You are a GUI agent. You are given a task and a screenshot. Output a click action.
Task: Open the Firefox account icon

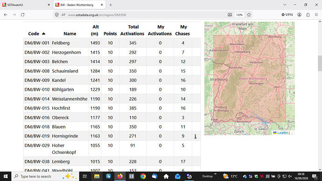point(299,14)
